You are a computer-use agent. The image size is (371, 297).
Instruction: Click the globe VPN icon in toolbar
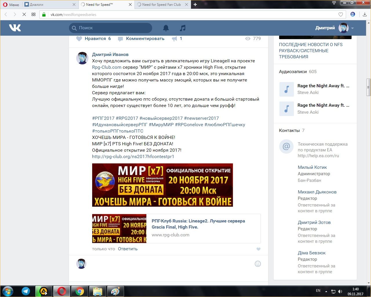(353, 14)
